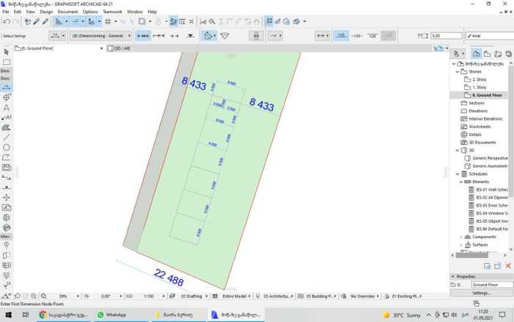
Task: Click the Settings... button in Properties
Action: (481, 293)
